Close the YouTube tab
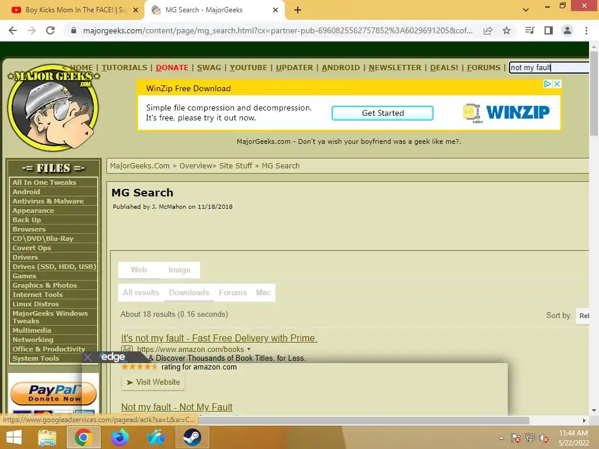The image size is (599, 449). pyautogui.click(x=136, y=10)
